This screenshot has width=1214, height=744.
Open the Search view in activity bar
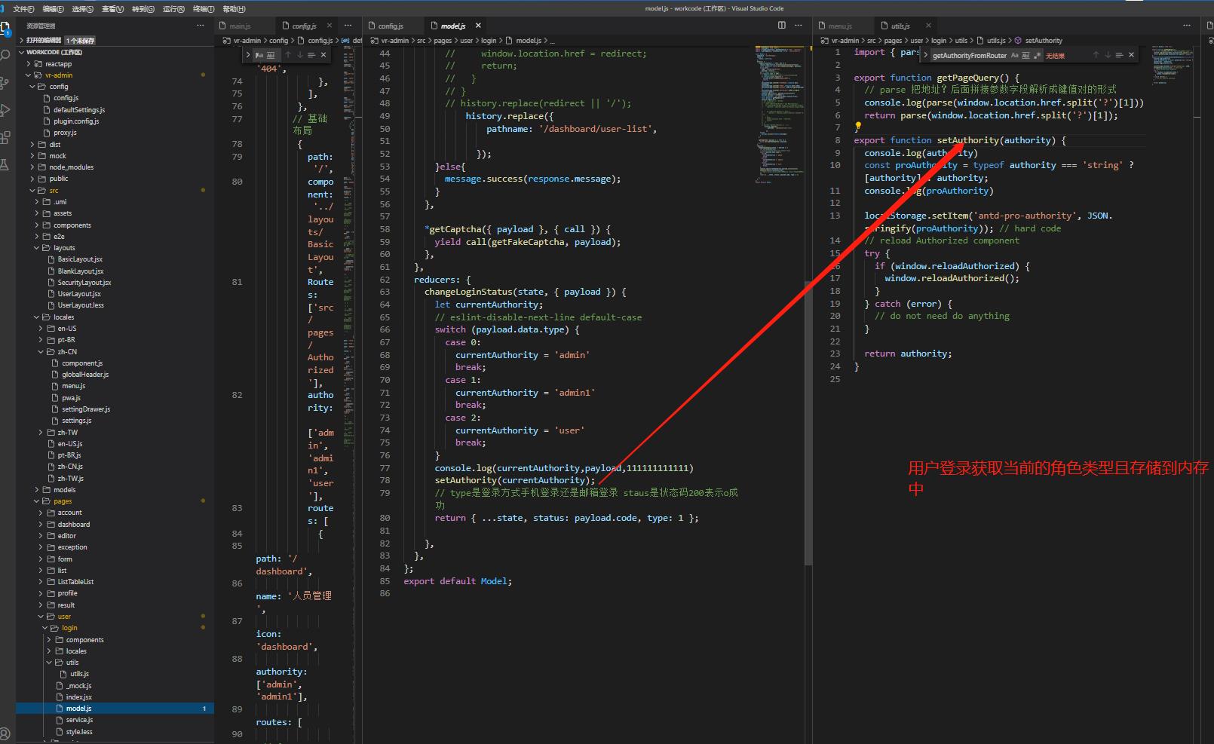pos(6,55)
